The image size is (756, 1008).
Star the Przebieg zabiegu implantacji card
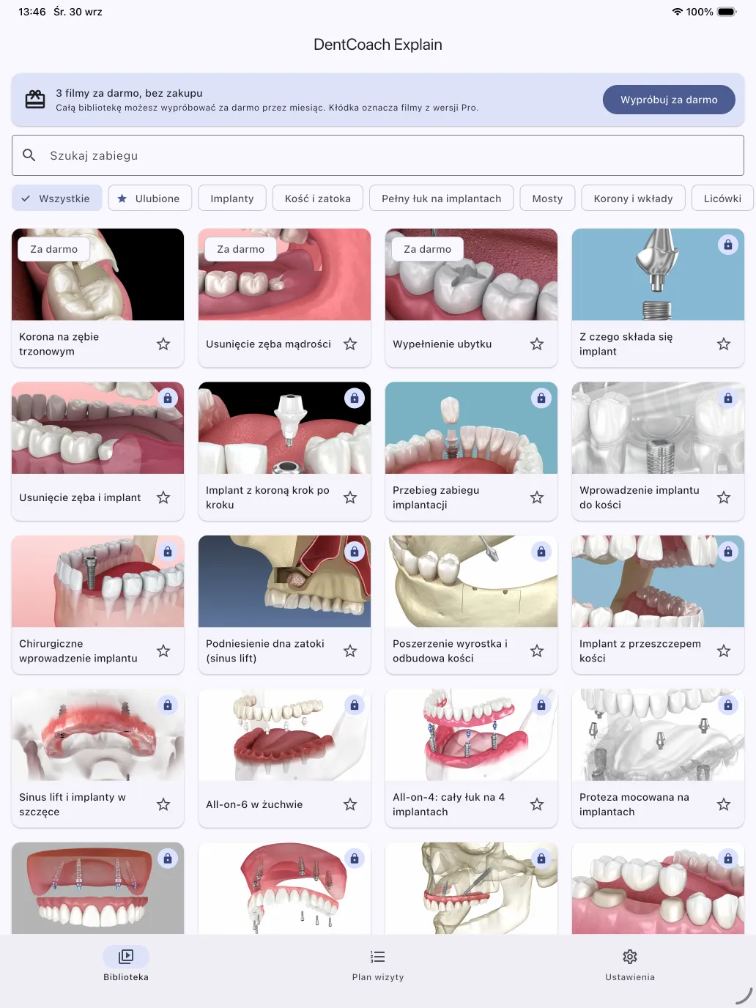click(x=537, y=497)
